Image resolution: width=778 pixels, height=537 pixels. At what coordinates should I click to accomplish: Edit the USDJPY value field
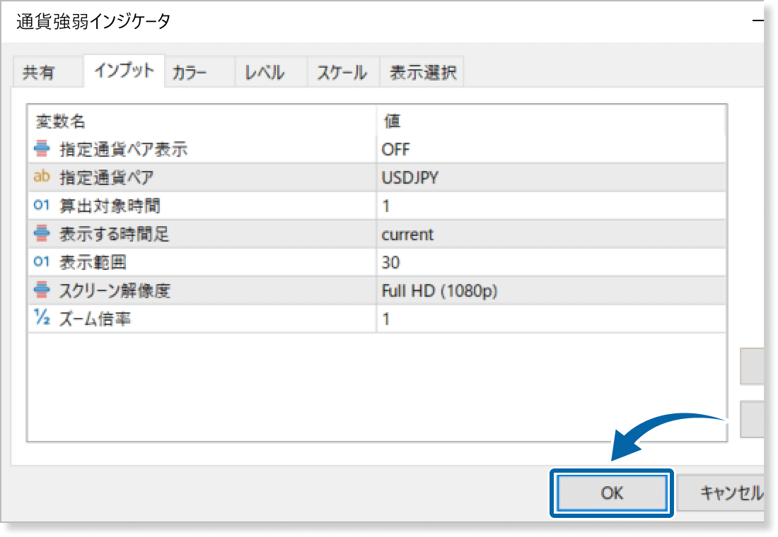tap(551, 177)
